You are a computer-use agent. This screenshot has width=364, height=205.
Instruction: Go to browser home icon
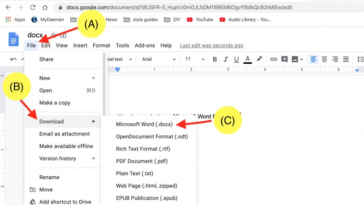click(x=45, y=8)
